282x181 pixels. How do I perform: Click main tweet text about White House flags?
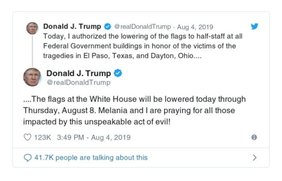tap(134, 110)
